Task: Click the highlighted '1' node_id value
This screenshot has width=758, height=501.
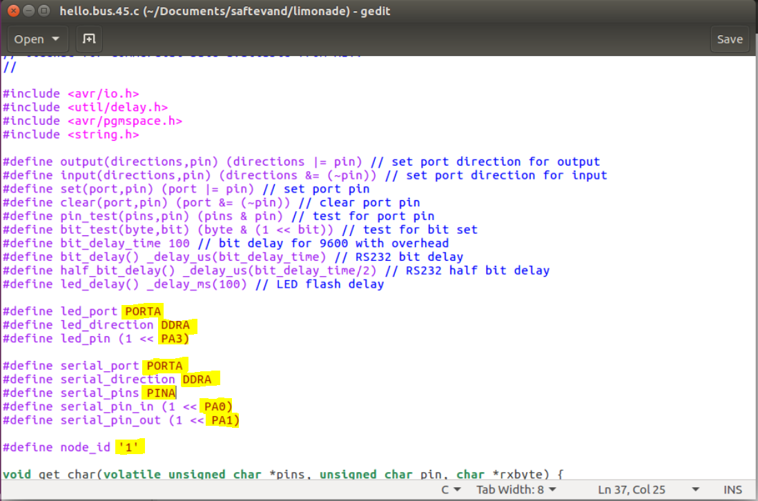Action: click(129, 447)
